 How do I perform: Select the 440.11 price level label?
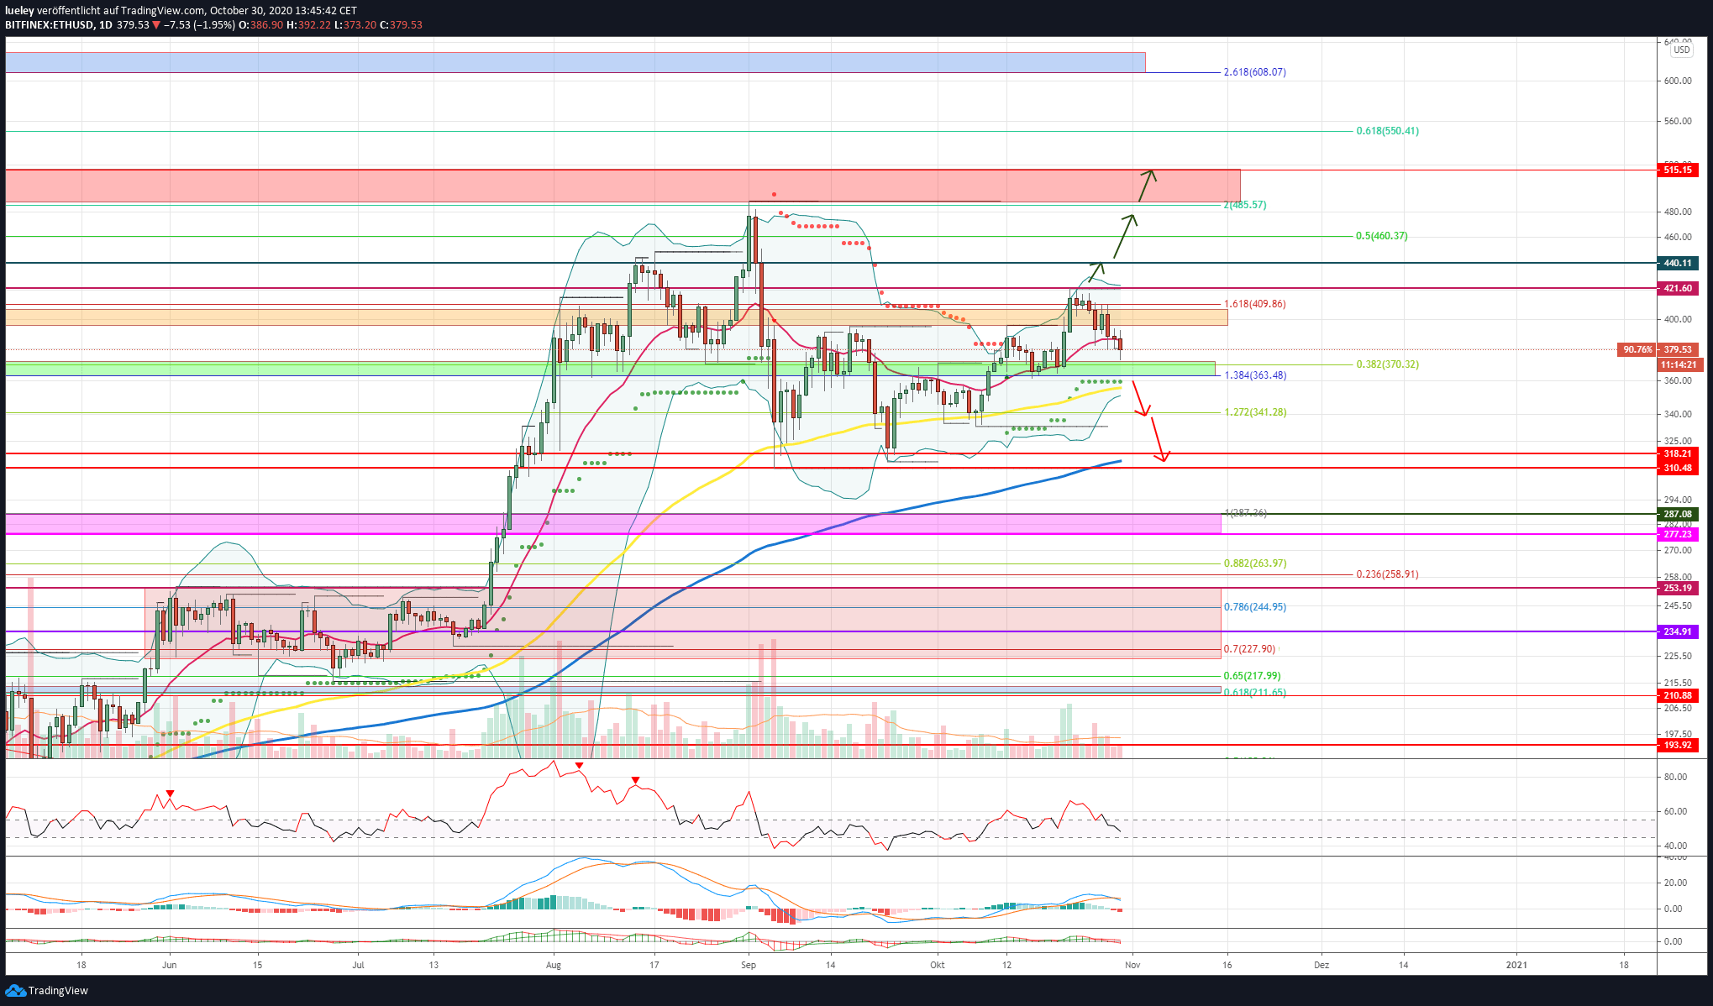pyautogui.click(x=1678, y=263)
